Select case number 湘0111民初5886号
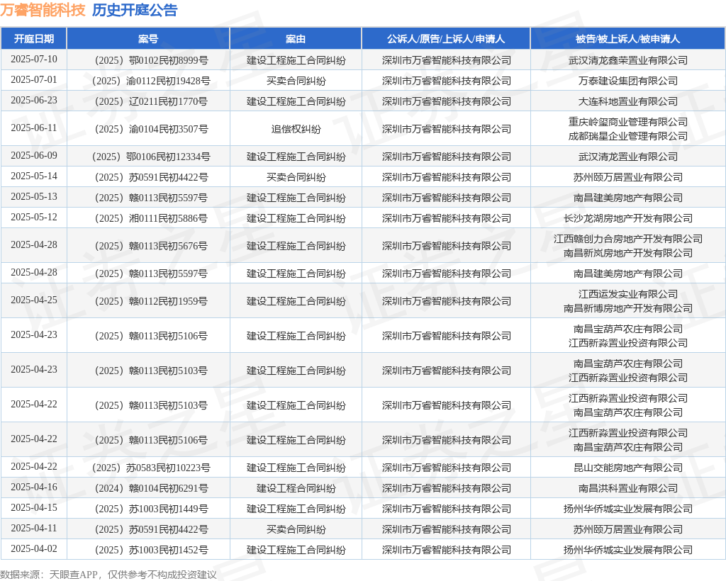726x581 pixels. (151, 218)
